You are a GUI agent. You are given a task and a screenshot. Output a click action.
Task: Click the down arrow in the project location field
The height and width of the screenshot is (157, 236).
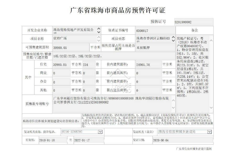(173, 41)
